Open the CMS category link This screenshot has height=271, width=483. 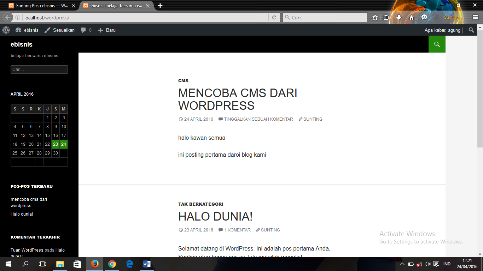tap(183, 81)
